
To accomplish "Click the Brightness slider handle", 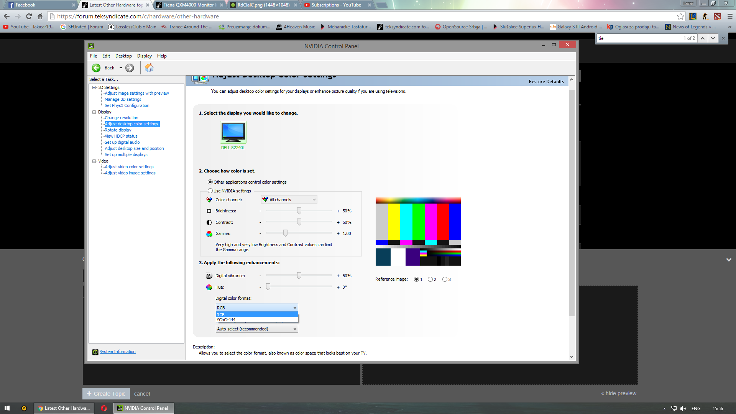I will click(299, 211).
